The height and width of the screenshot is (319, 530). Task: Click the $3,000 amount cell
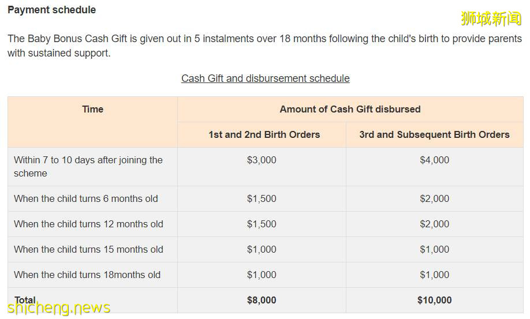point(262,160)
